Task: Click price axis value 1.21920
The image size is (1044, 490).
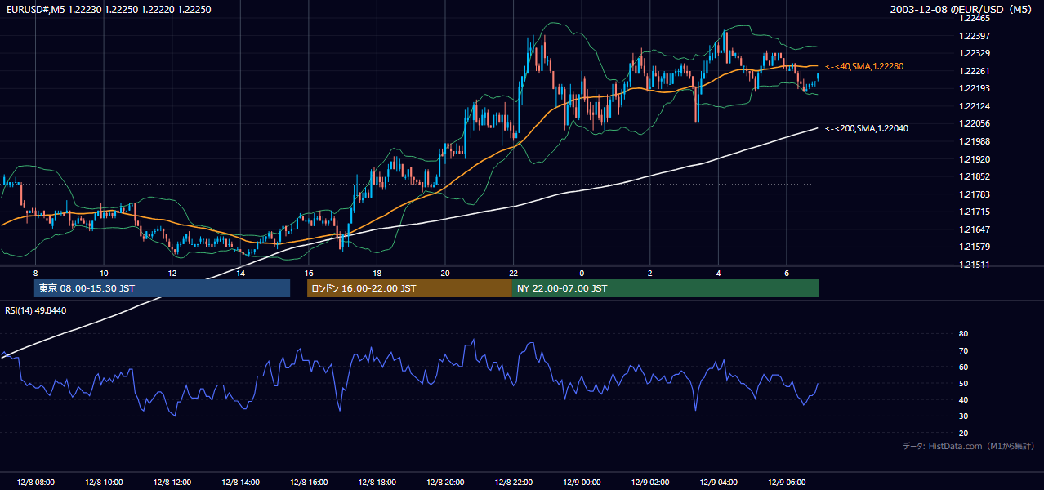Action: click(x=974, y=159)
